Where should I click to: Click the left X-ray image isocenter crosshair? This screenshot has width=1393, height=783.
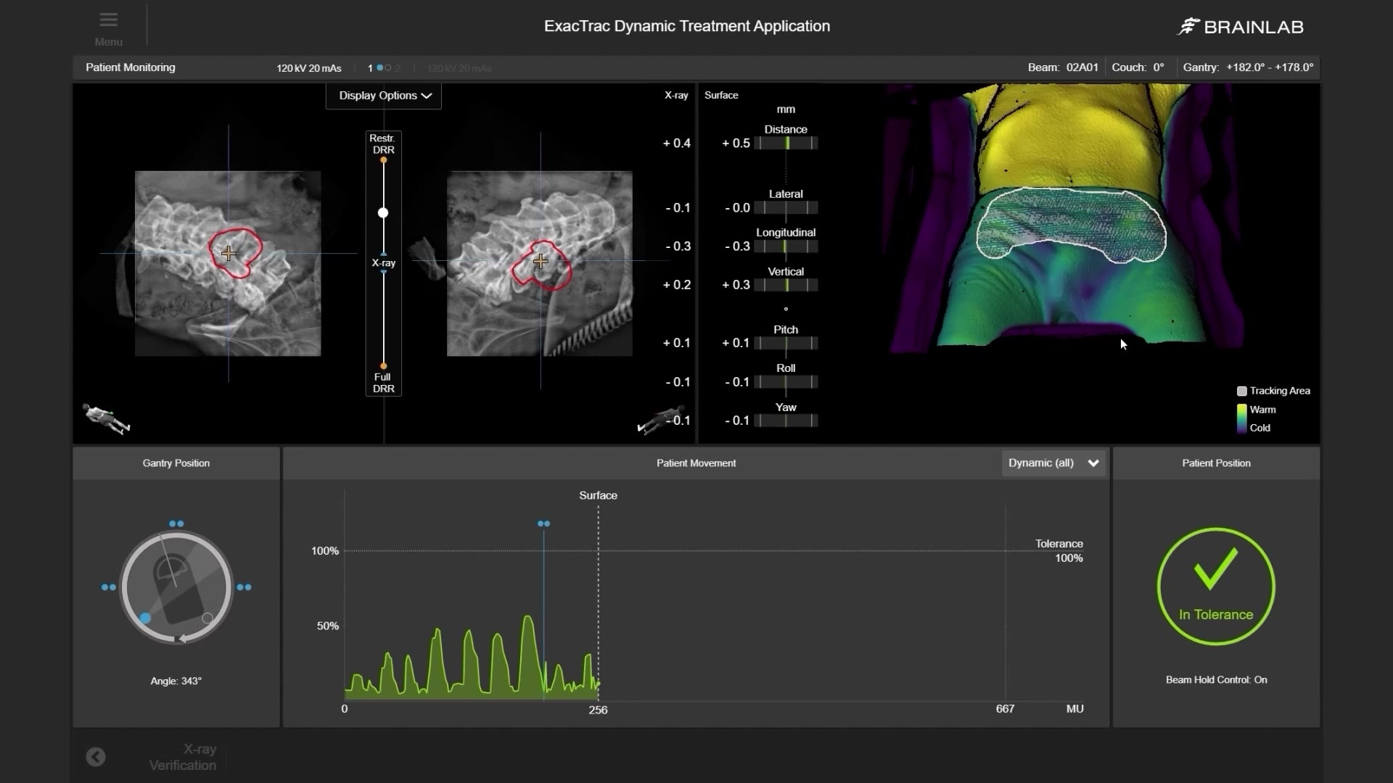click(x=229, y=253)
